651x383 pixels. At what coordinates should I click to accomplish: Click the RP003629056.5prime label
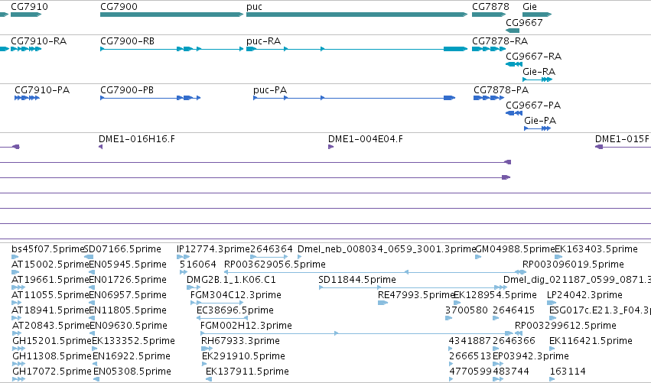pyautogui.click(x=275, y=265)
